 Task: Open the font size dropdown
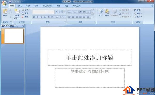pyautogui.click(x=53, y=12)
